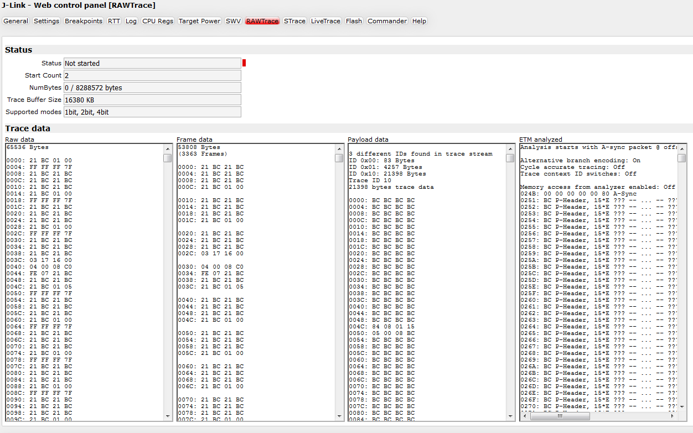Click up arrow of ETM analyzed scrollbar
Viewport: 693px width, 433px height.
click(682, 148)
